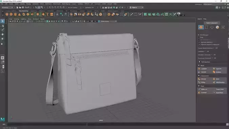Click the Target Weld button
The image size is (229, 129).
220,89
